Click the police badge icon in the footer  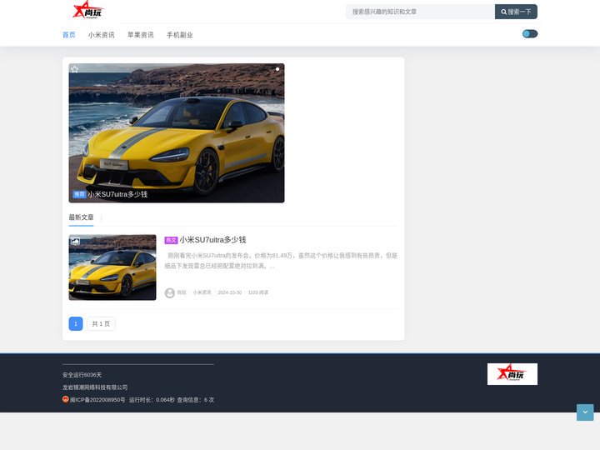tap(66, 399)
